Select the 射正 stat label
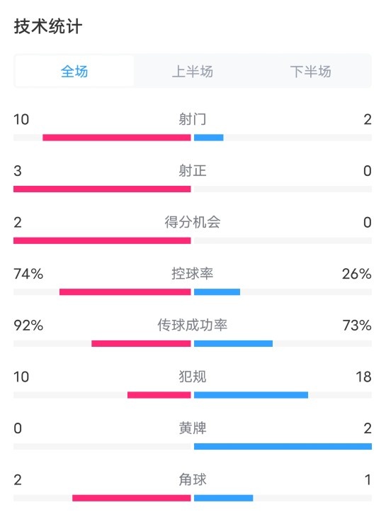The image size is (386, 522). 193,171
